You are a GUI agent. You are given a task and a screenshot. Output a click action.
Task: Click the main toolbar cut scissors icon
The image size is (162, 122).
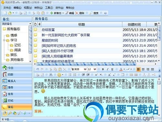coord(34,13)
